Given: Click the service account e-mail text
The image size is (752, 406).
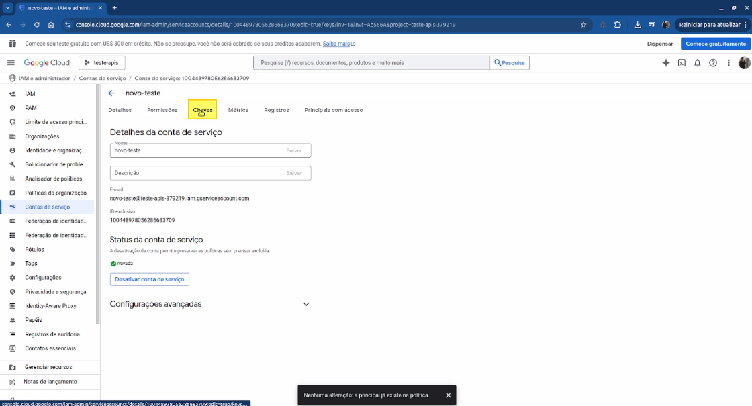Looking at the screenshot, I should click(179, 199).
